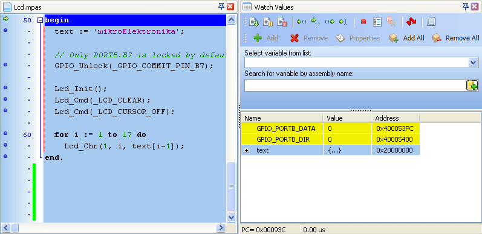Toggle breakpoint dot on for loop line

5,133
